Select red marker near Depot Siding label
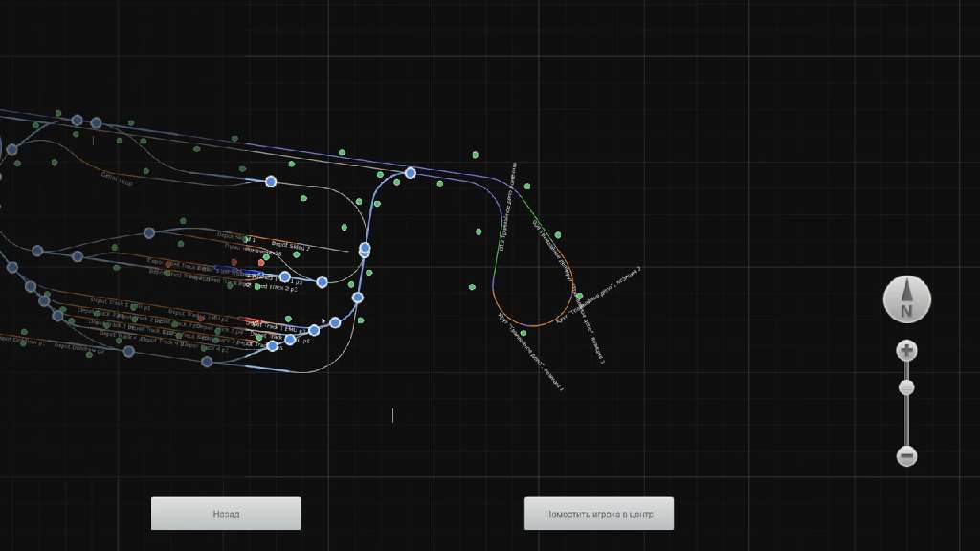Screen dimensions: 980x551 pyautogui.click(x=261, y=262)
